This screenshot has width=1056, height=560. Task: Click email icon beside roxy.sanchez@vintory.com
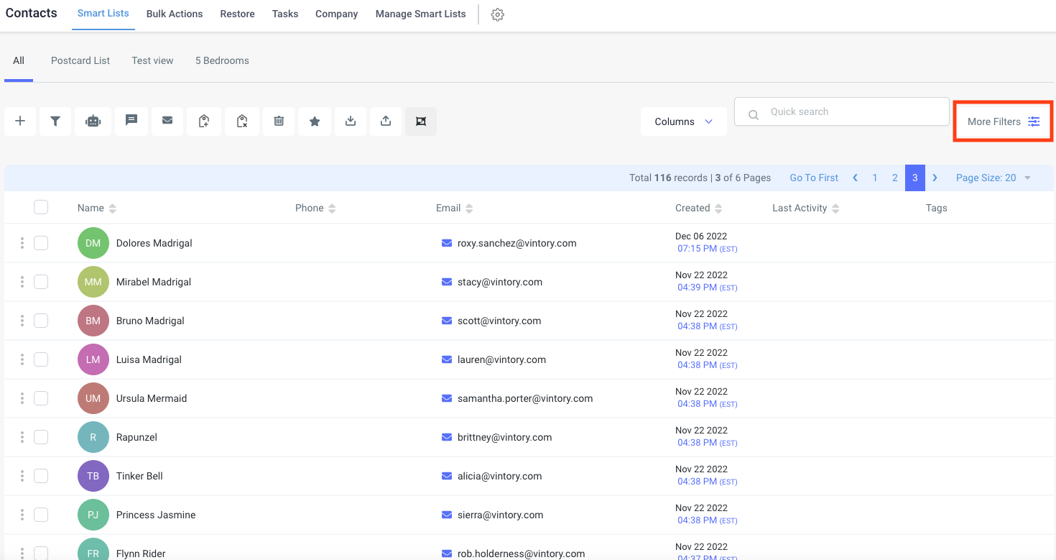point(447,243)
